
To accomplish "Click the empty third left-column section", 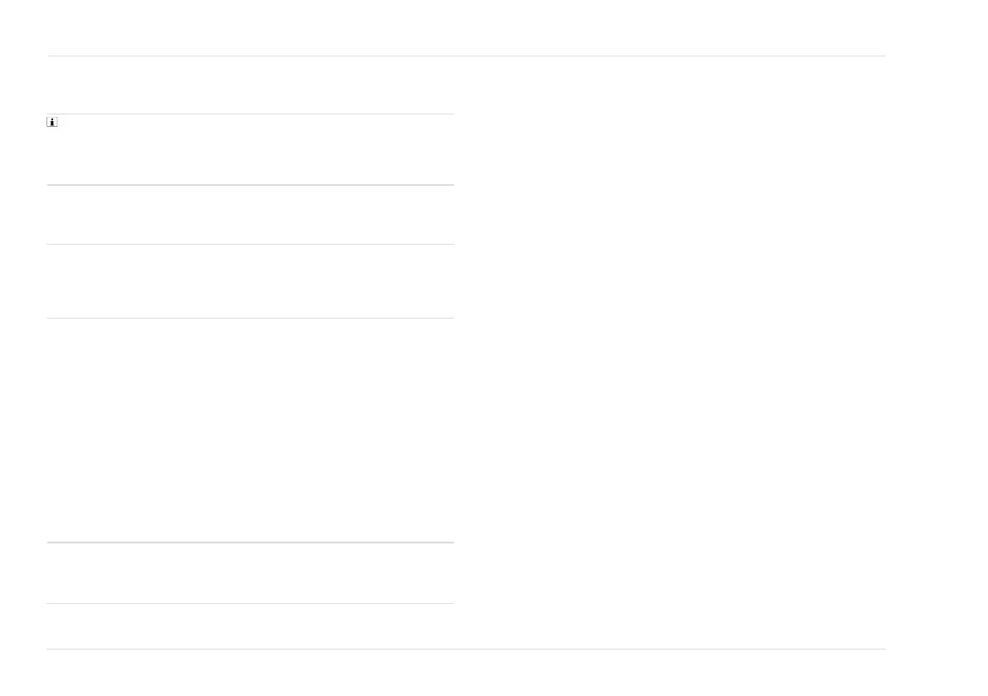I will tap(251, 281).
